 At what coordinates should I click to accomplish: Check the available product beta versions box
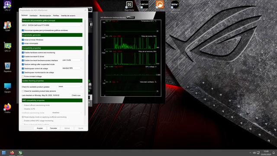pos(23,91)
